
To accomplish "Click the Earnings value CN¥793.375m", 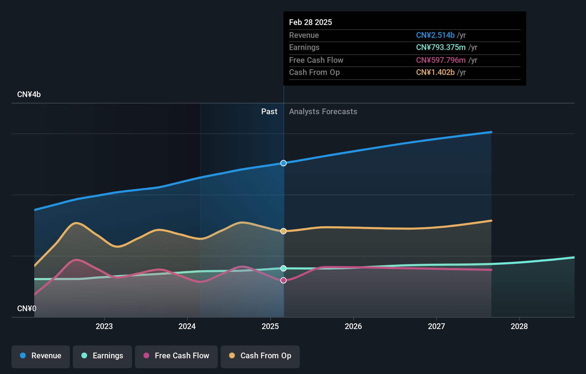I will (441, 47).
